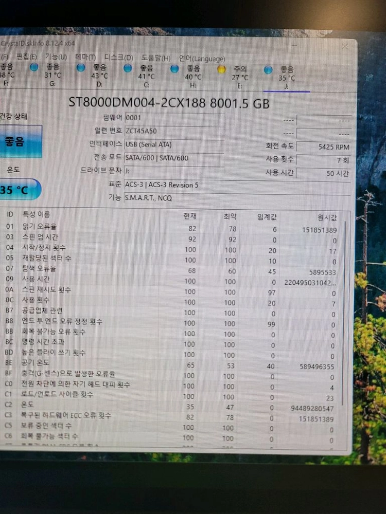Click the 특성 이름 column header
The height and width of the screenshot is (514, 386).
coord(36,214)
